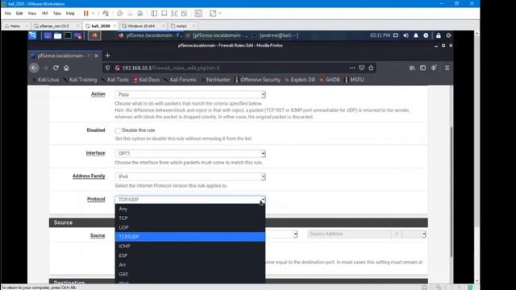This screenshot has height=290, width=516.
Task: Open the Interface dropdown showing OPT1
Action: pos(190,153)
